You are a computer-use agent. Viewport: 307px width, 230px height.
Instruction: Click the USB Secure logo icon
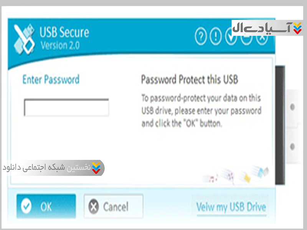click(x=24, y=39)
